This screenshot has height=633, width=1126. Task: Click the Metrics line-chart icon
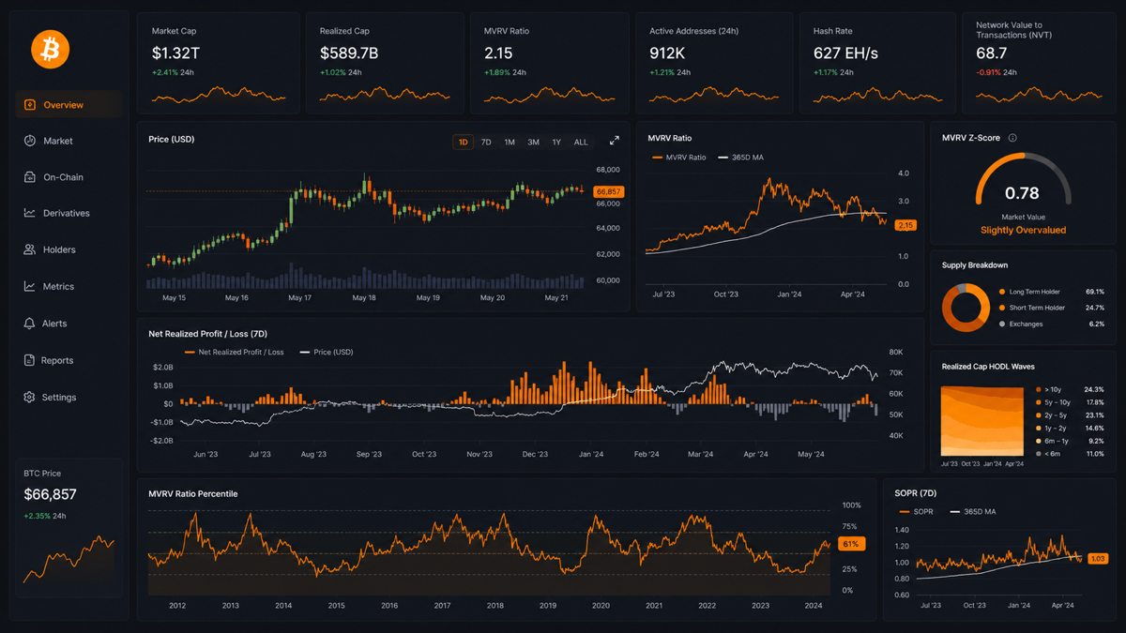click(x=30, y=286)
